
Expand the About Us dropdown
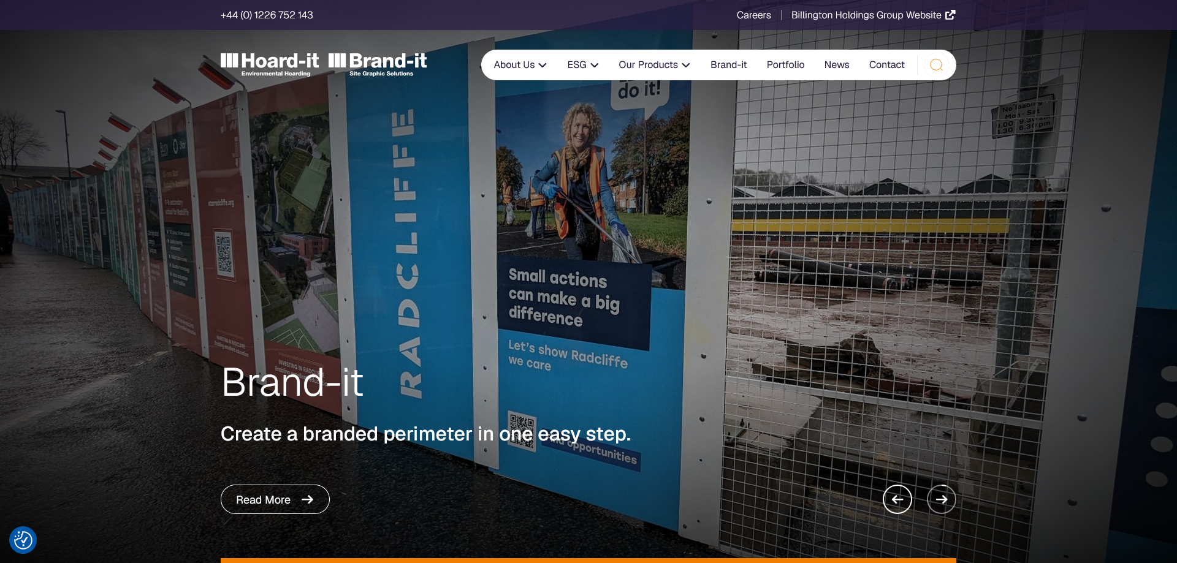pyautogui.click(x=520, y=65)
